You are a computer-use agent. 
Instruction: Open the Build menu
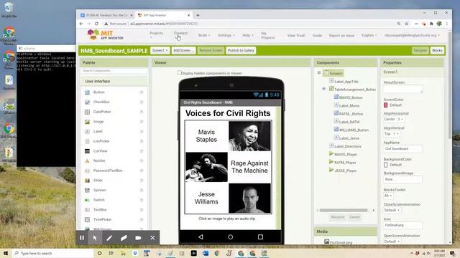pos(204,35)
